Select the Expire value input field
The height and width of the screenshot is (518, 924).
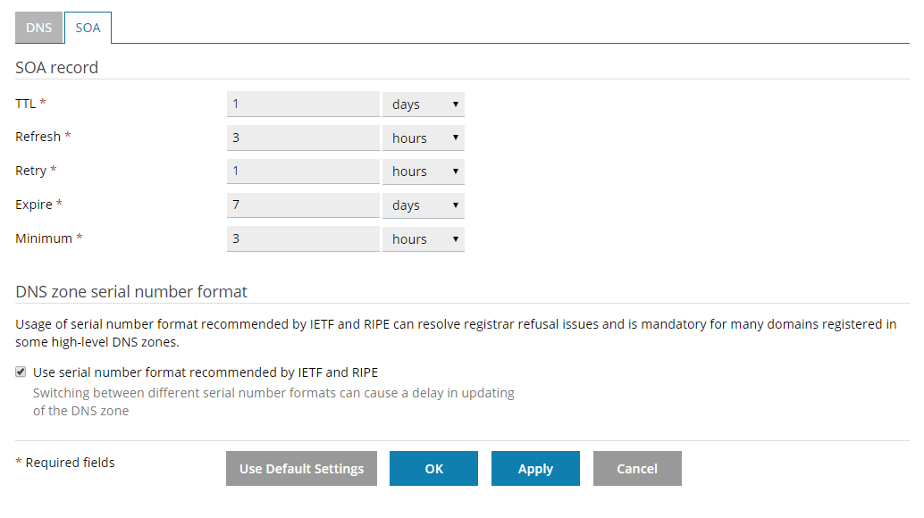(x=303, y=205)
